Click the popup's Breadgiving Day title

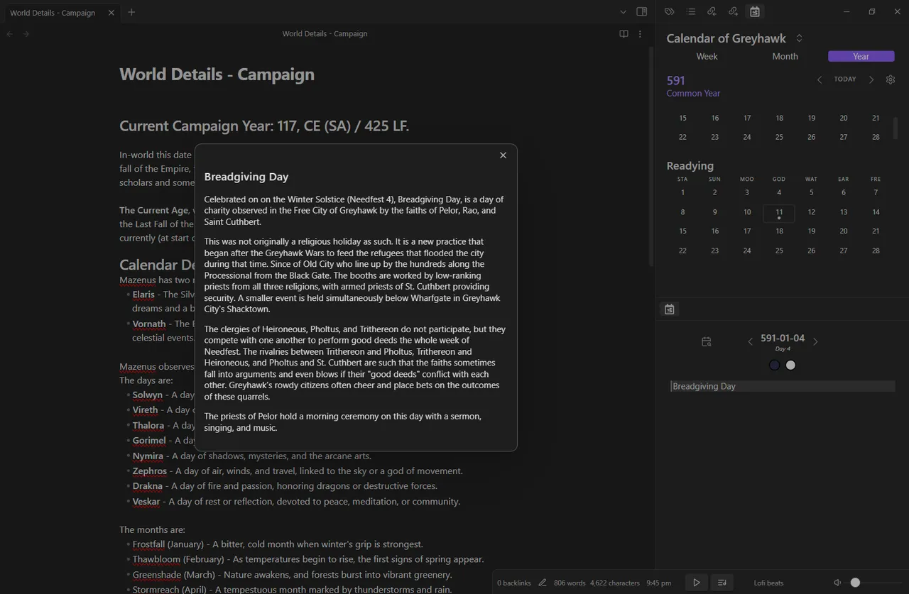click(x=246, y=177)
